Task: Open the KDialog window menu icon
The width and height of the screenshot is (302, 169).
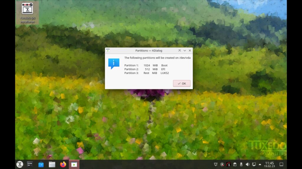Action: (x=108, y=50)
